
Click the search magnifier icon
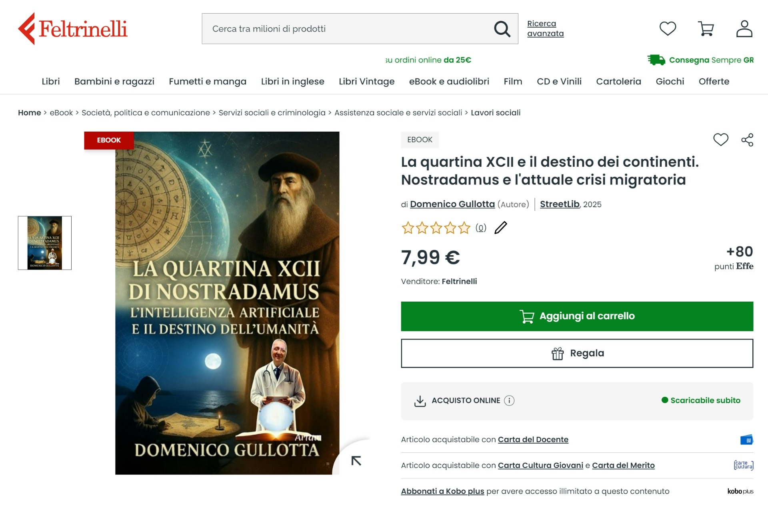502,29
